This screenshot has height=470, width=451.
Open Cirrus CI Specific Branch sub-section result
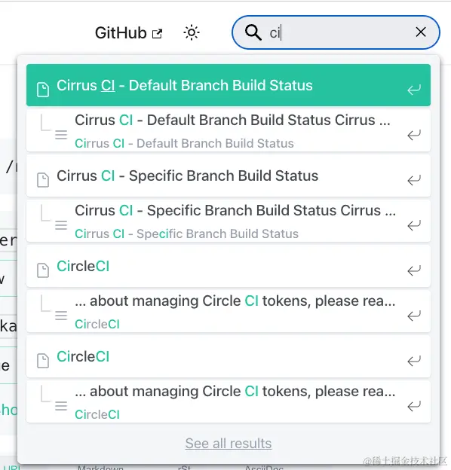pos(229,221)
